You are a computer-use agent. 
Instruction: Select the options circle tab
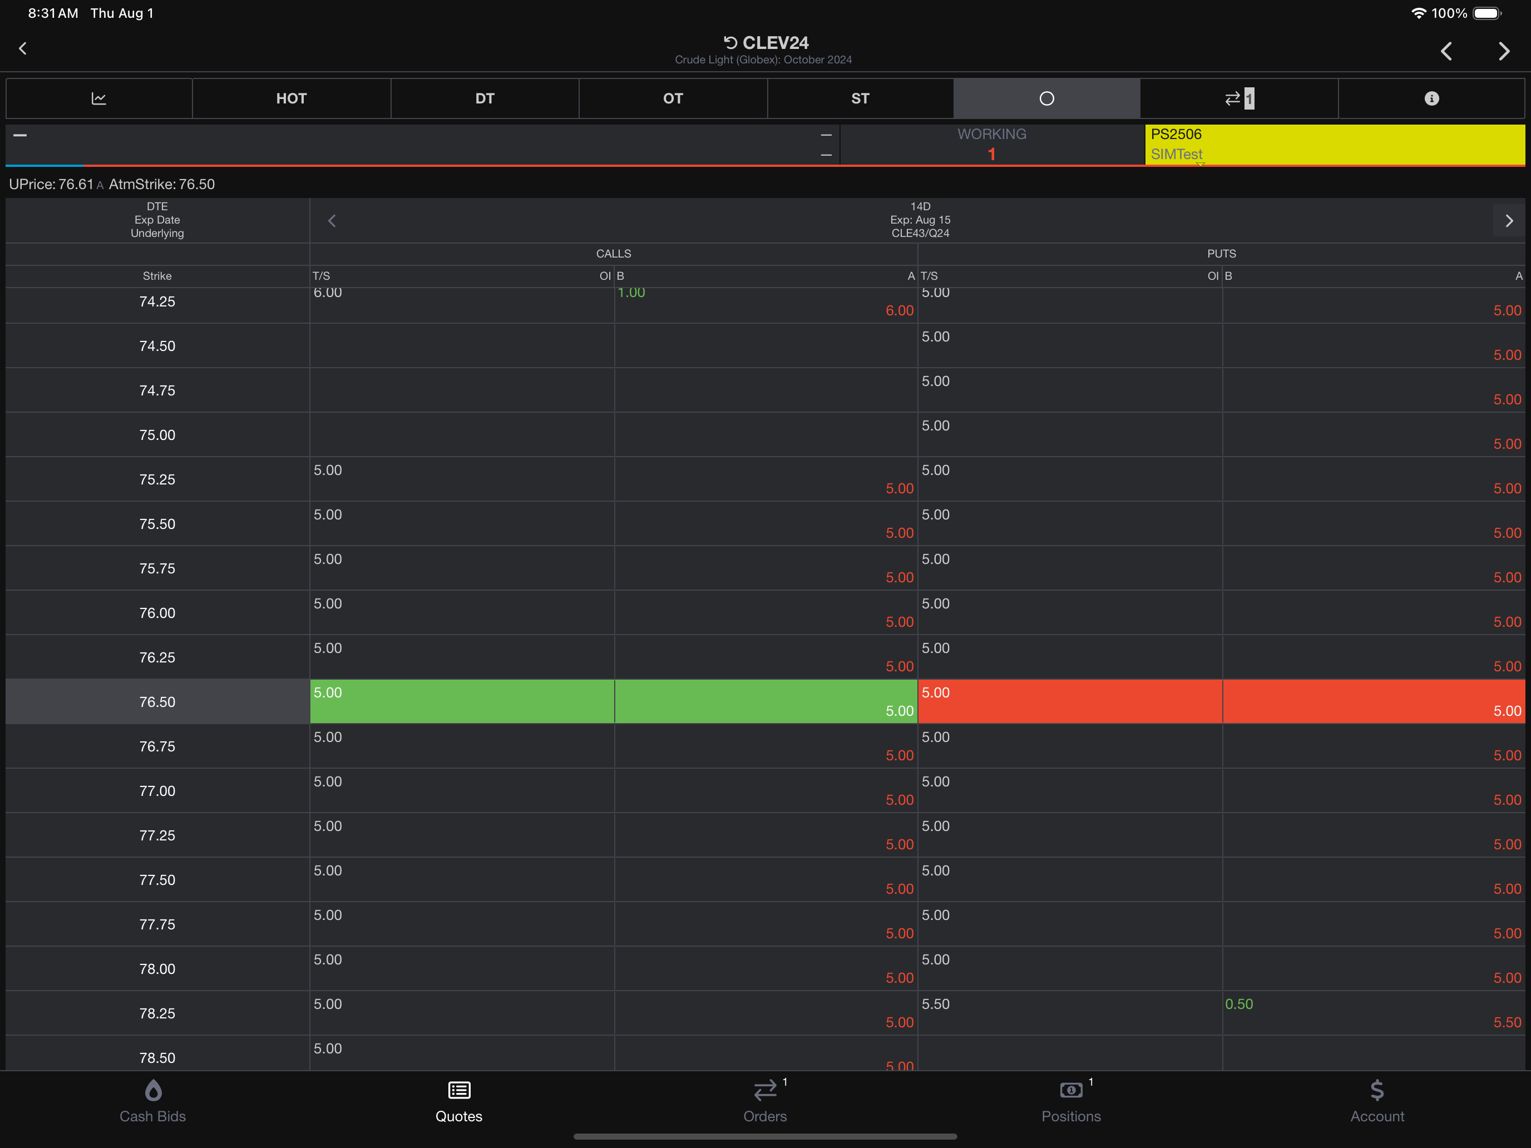coord(1046,98)
